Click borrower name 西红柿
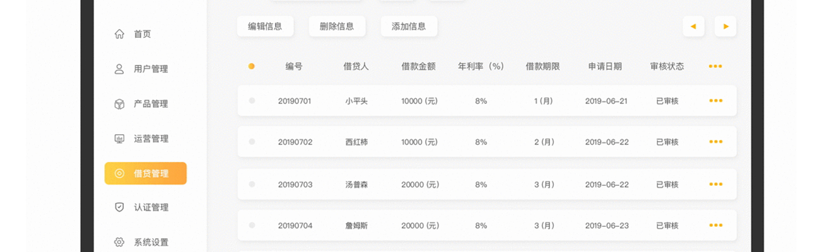Image resolution: width=820 pixels, height=252 pixels. pos(356,142)
